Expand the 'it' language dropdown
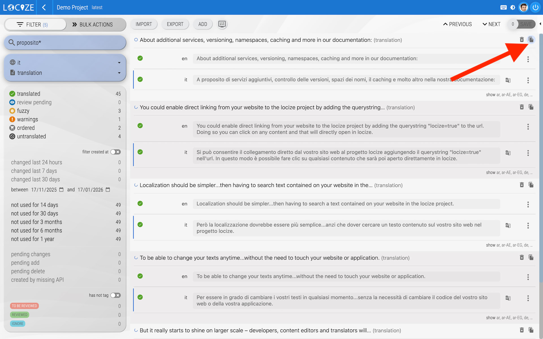 pos(119,63)
